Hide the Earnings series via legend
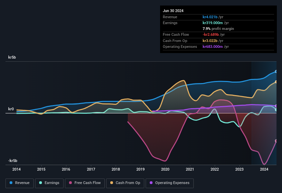This screenshot has height=193, width=282. click(49, 183)
